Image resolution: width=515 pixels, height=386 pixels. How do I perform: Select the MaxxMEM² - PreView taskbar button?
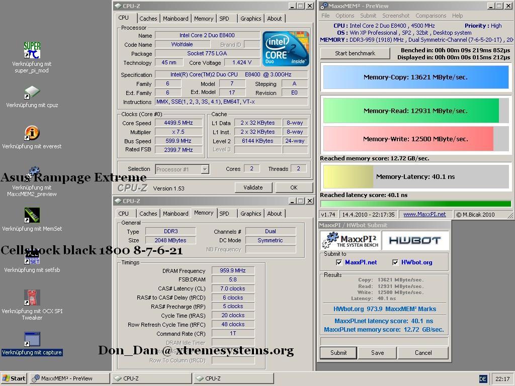point(69,378)
